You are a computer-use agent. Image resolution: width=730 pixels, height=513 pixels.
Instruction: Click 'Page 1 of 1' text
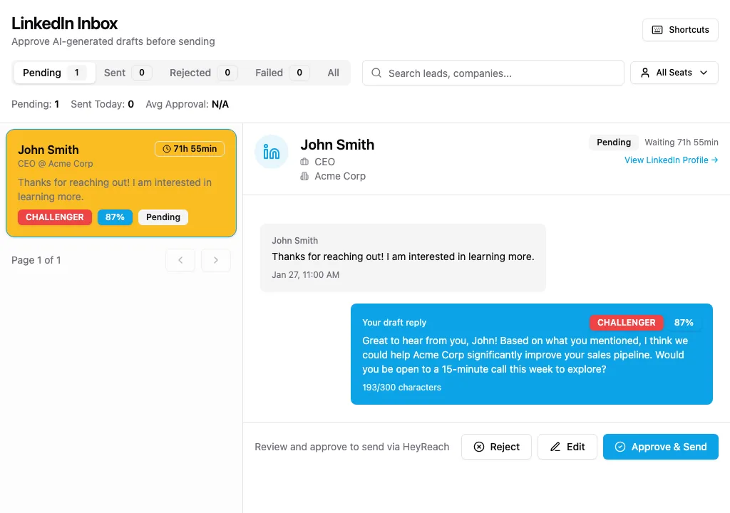point(36,260)
